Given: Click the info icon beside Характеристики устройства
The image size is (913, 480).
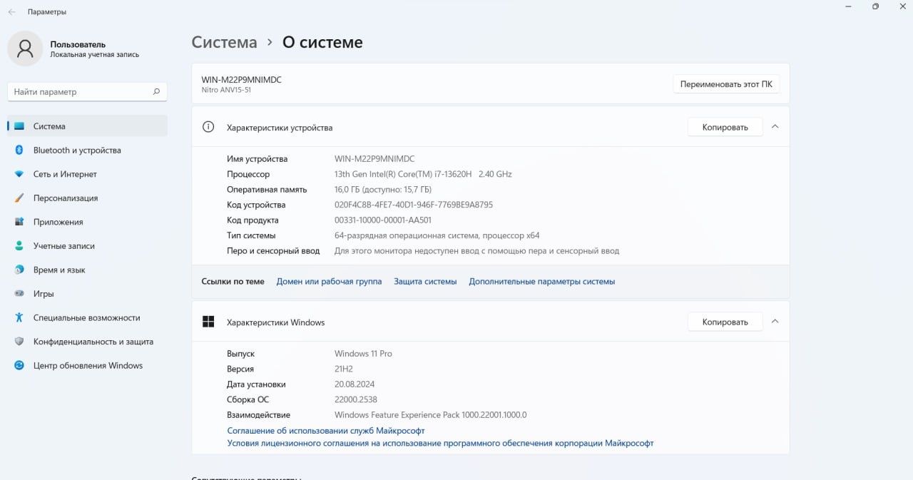Looking at the screenshot, I should (x=208, y=127).
